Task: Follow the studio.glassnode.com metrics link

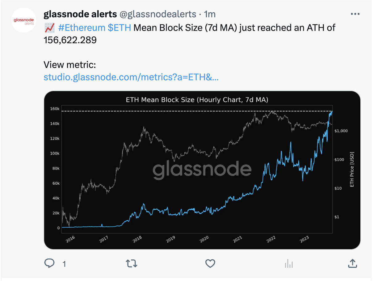Action: pyautogui.click(x=131, y=77)
